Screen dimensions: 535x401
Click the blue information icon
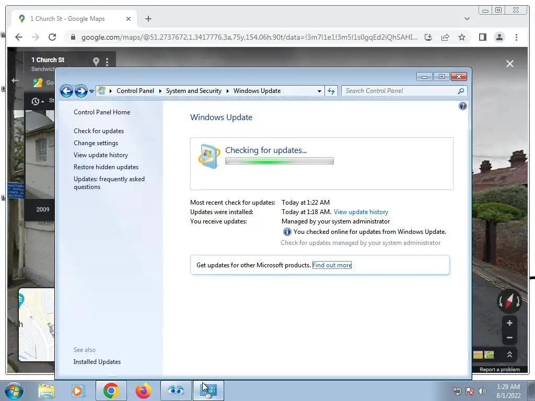(287, 232)
